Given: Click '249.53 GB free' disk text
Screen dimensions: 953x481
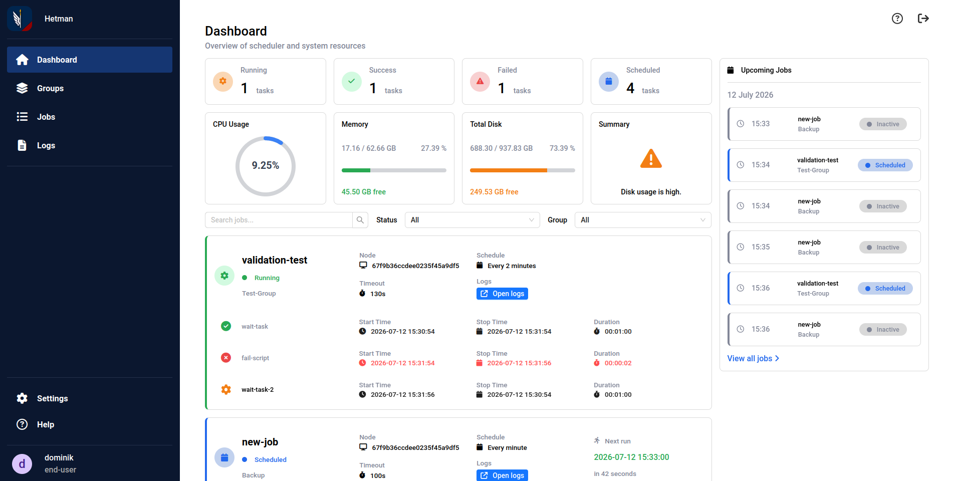Looking at the screenshot, I should [x=494, y=192].
